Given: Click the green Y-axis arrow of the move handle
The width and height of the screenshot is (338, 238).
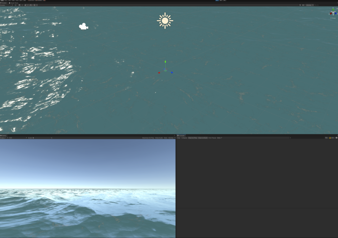Looking at the screenshot, I should 165,62.
